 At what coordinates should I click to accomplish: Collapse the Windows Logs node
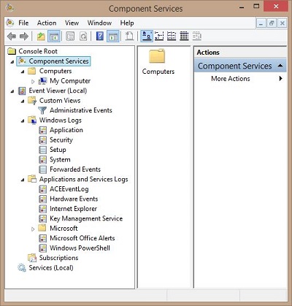pyautogui.click(x=23, y=121)
